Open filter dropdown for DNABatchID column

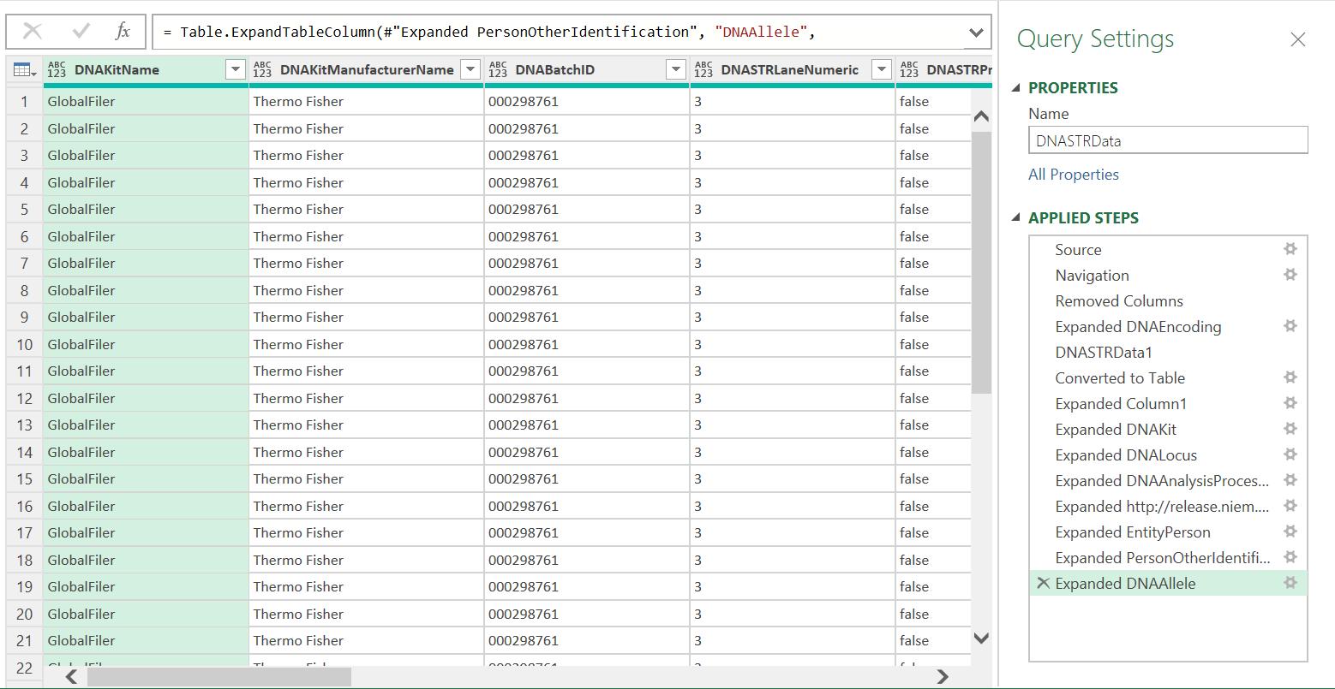(x=676, y=70)
